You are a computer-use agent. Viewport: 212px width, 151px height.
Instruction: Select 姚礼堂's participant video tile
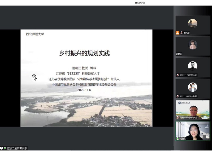pyautogui.click(x=193, y=25)
